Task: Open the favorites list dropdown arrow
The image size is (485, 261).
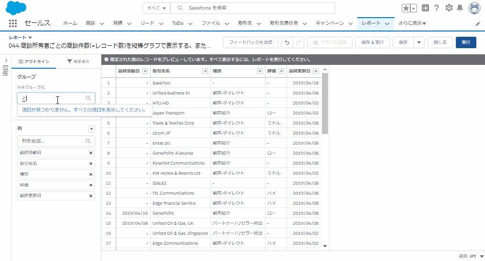Action: [414, 8]
